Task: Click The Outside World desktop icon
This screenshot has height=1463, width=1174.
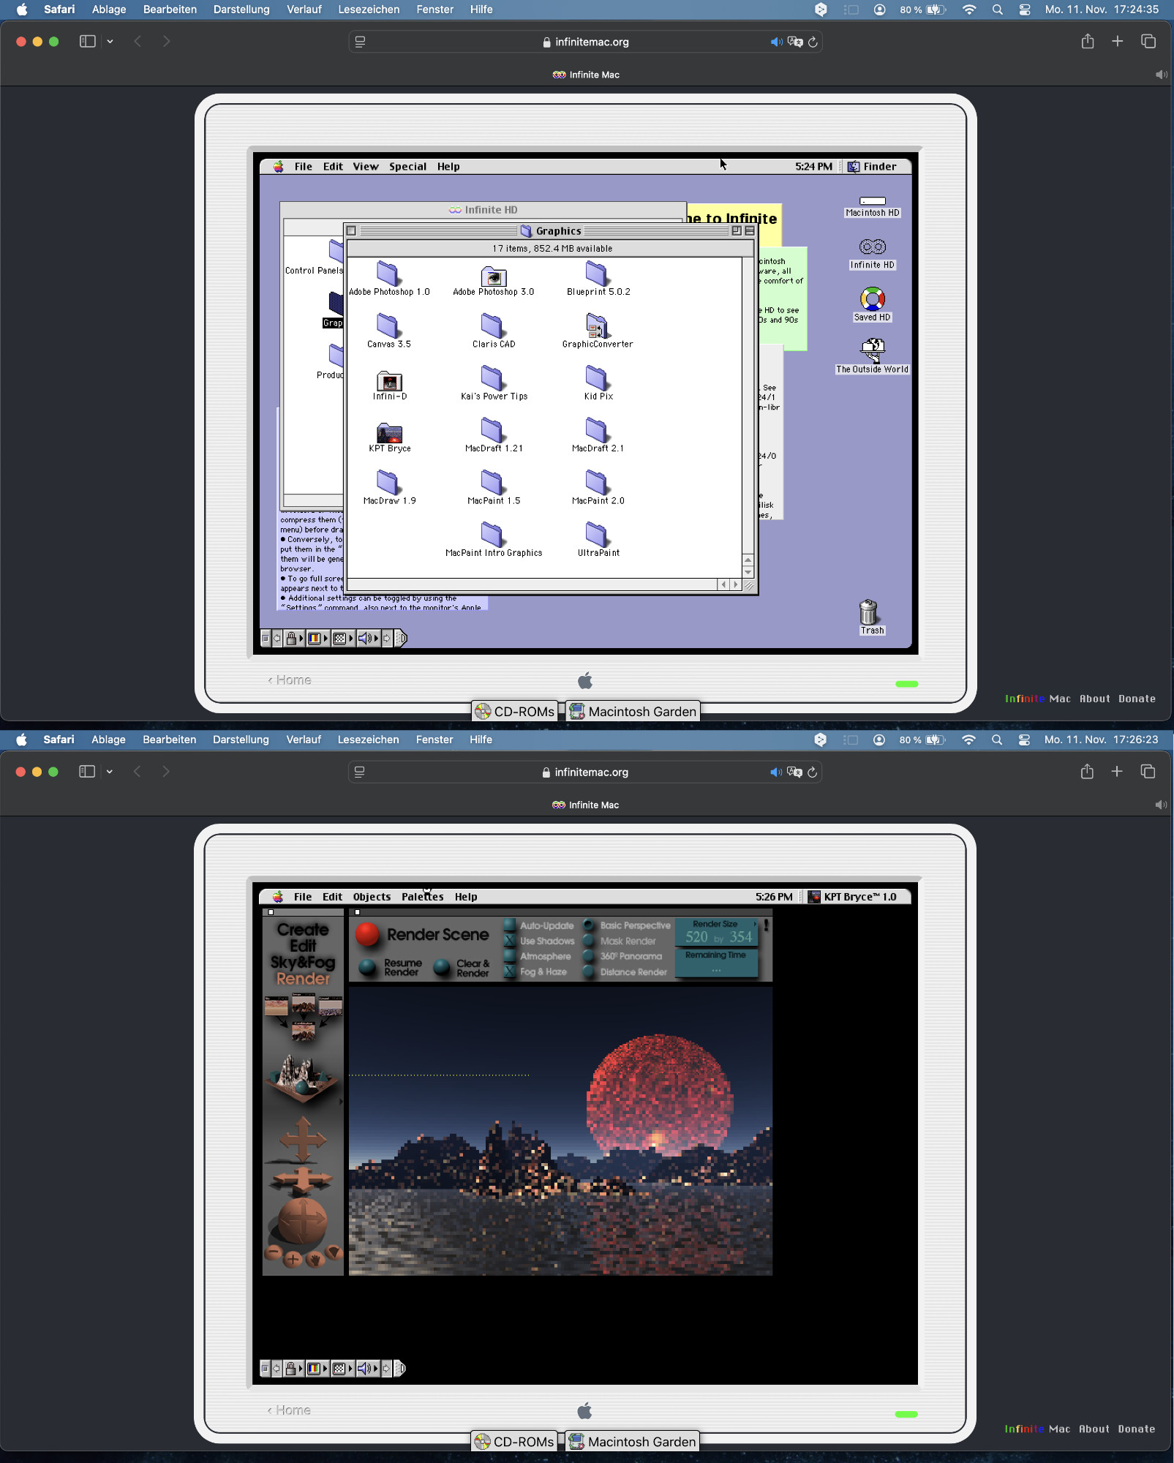Action: point(872,350)
